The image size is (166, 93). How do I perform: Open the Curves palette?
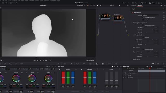click(x=58, y=64)
